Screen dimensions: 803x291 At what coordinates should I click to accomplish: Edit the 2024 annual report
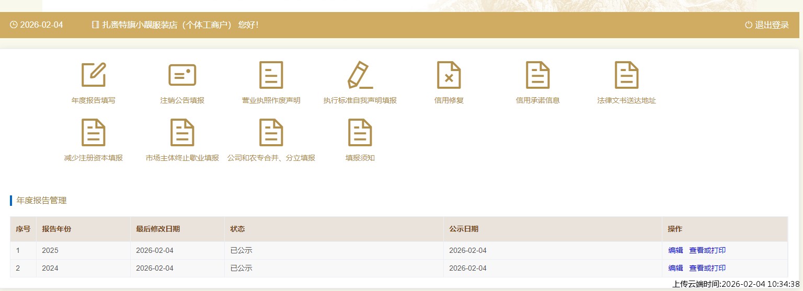click(x=675, y=268)
